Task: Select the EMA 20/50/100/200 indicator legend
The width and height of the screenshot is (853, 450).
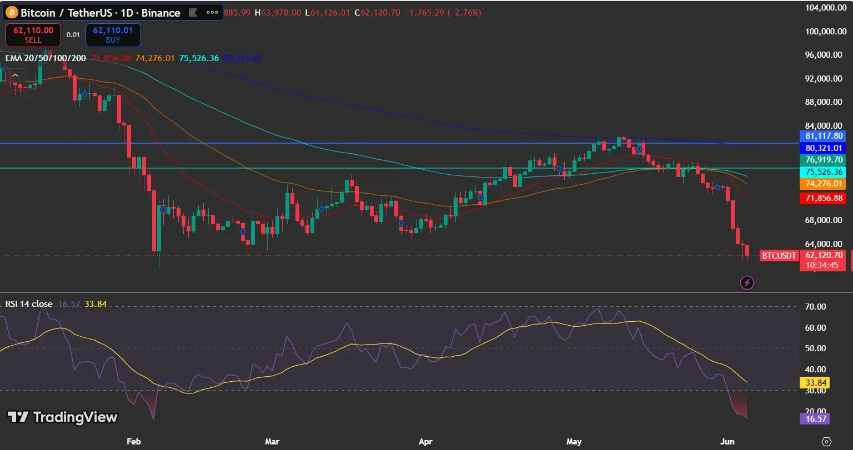Action: pos(46,58)
